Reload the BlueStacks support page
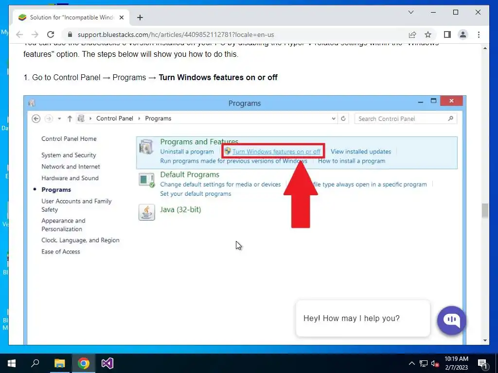 [x=51, y=34]
